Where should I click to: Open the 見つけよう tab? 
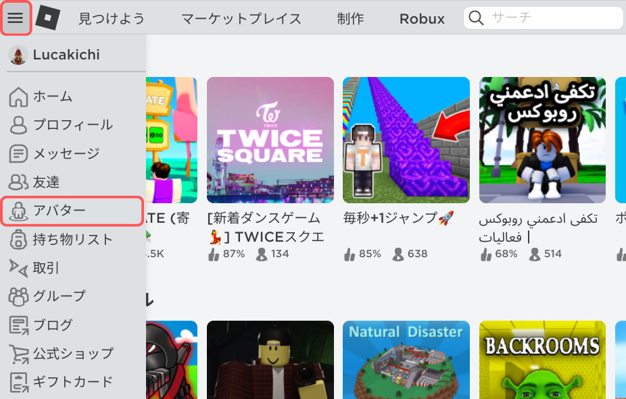(x=112, y=18)
